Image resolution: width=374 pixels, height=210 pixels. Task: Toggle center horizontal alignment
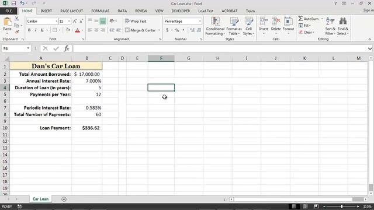[x=96, y=30]
